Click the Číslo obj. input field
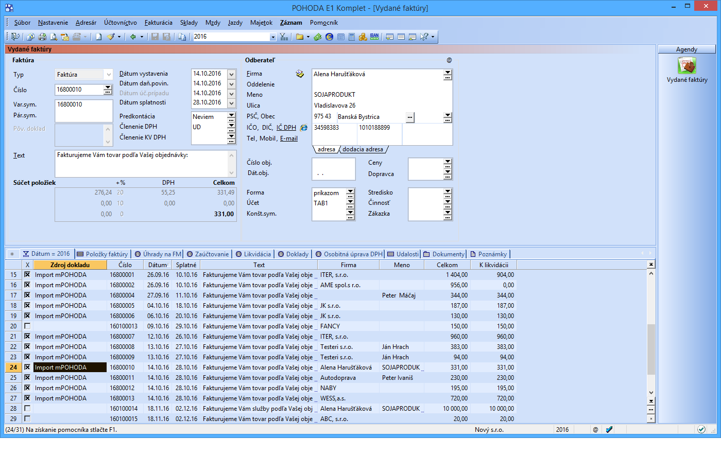The image size is (721, 455). (x=334, y=164)
